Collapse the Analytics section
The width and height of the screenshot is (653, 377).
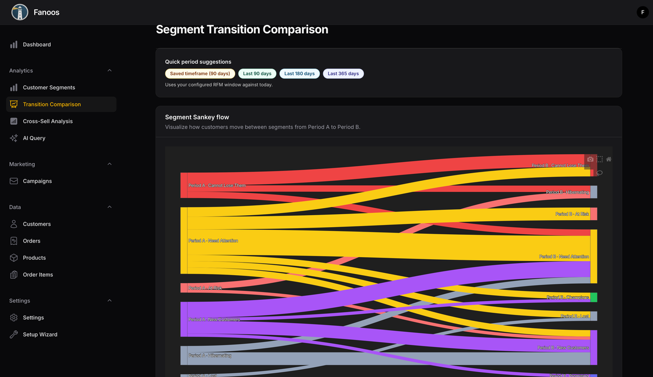[109, 71]
